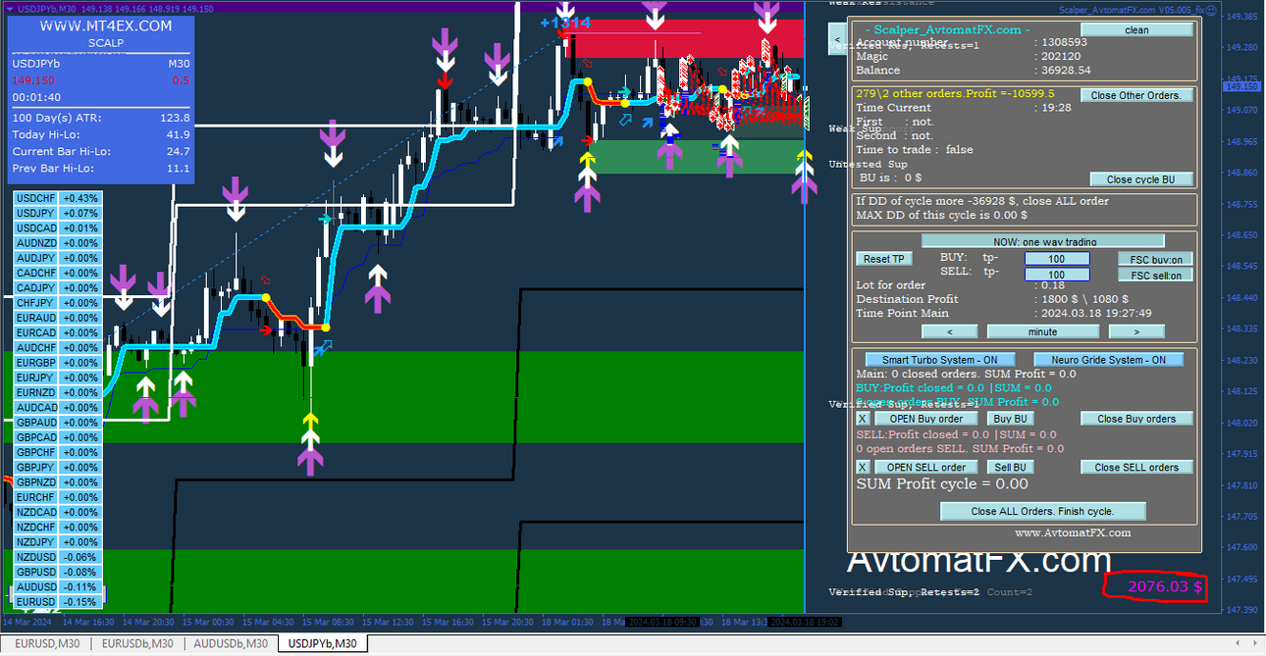Select NZDJPY in the currency pair list

(36, 542)
